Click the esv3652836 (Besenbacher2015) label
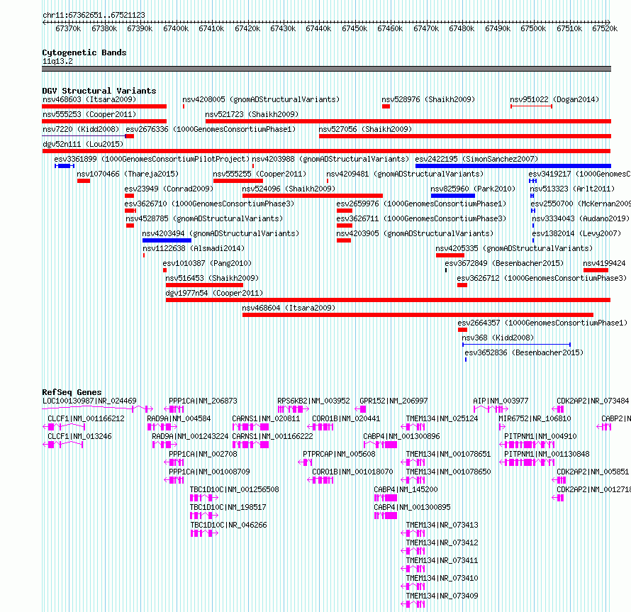631x612 pixels. 524,352
